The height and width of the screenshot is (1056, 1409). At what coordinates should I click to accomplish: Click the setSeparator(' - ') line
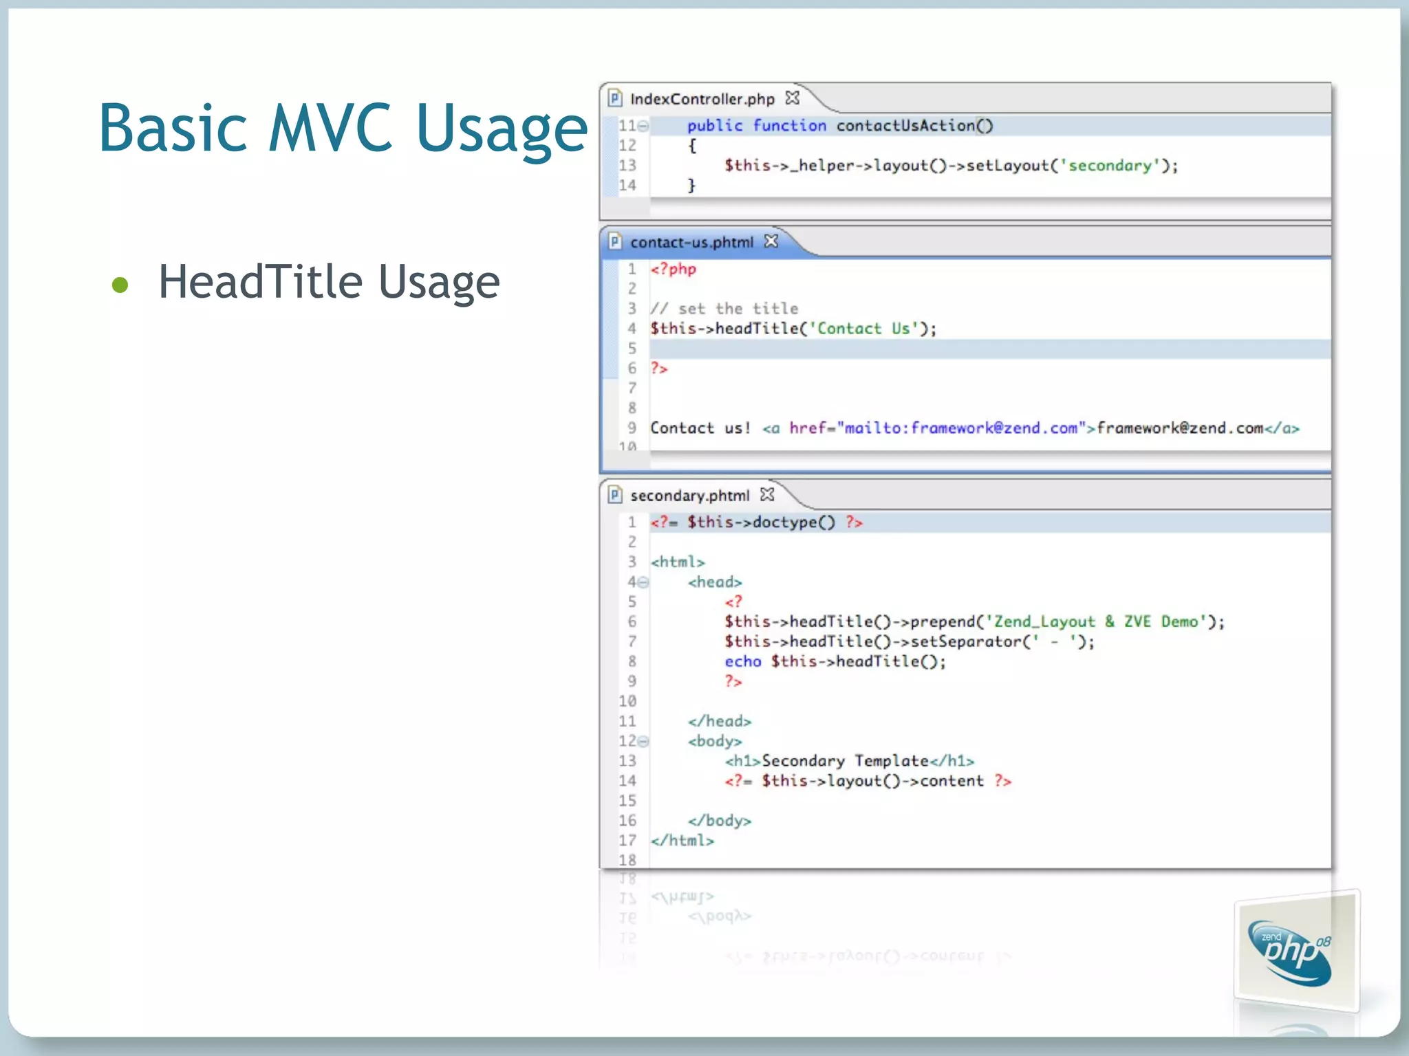910,641
